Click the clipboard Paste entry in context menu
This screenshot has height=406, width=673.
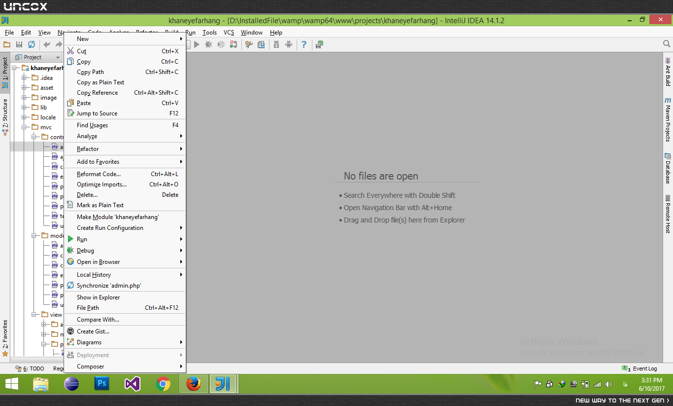pyautogui.click(x=125, y=103)
